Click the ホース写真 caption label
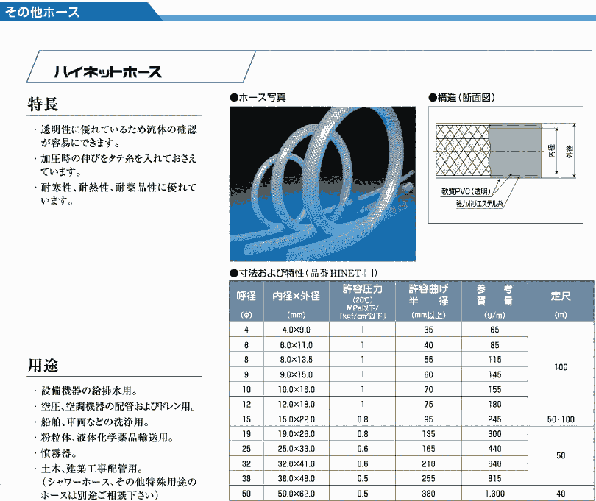 (x=262, y=96)
